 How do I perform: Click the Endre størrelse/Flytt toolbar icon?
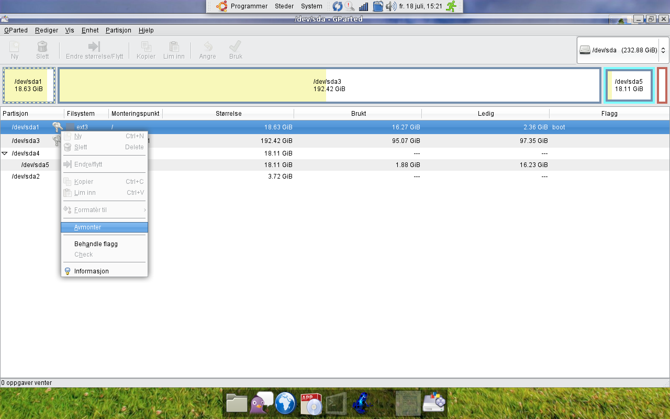point(94,47)
